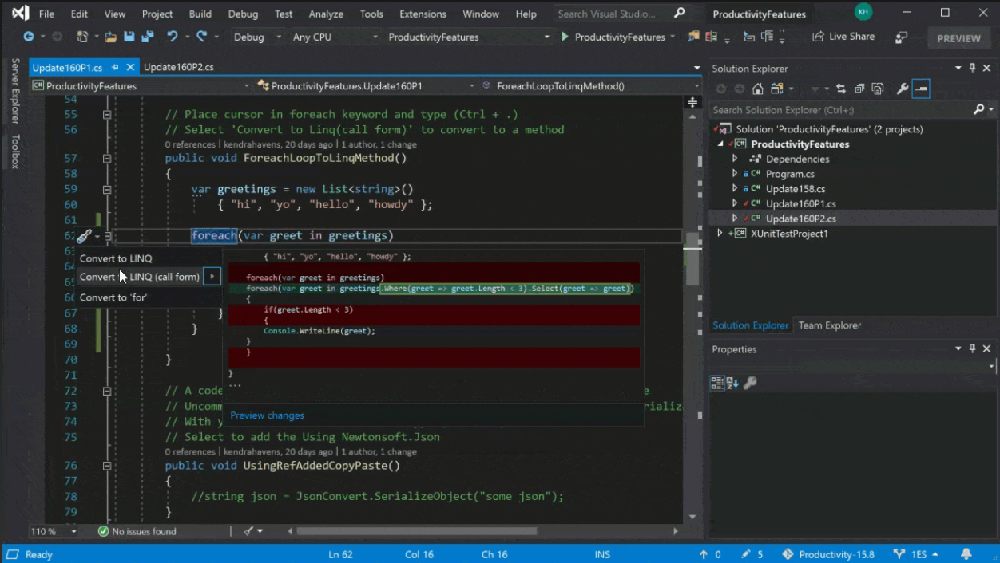1000x563 pixels.
Task: Click the Preview changes link
Action: tap(267, 415)
